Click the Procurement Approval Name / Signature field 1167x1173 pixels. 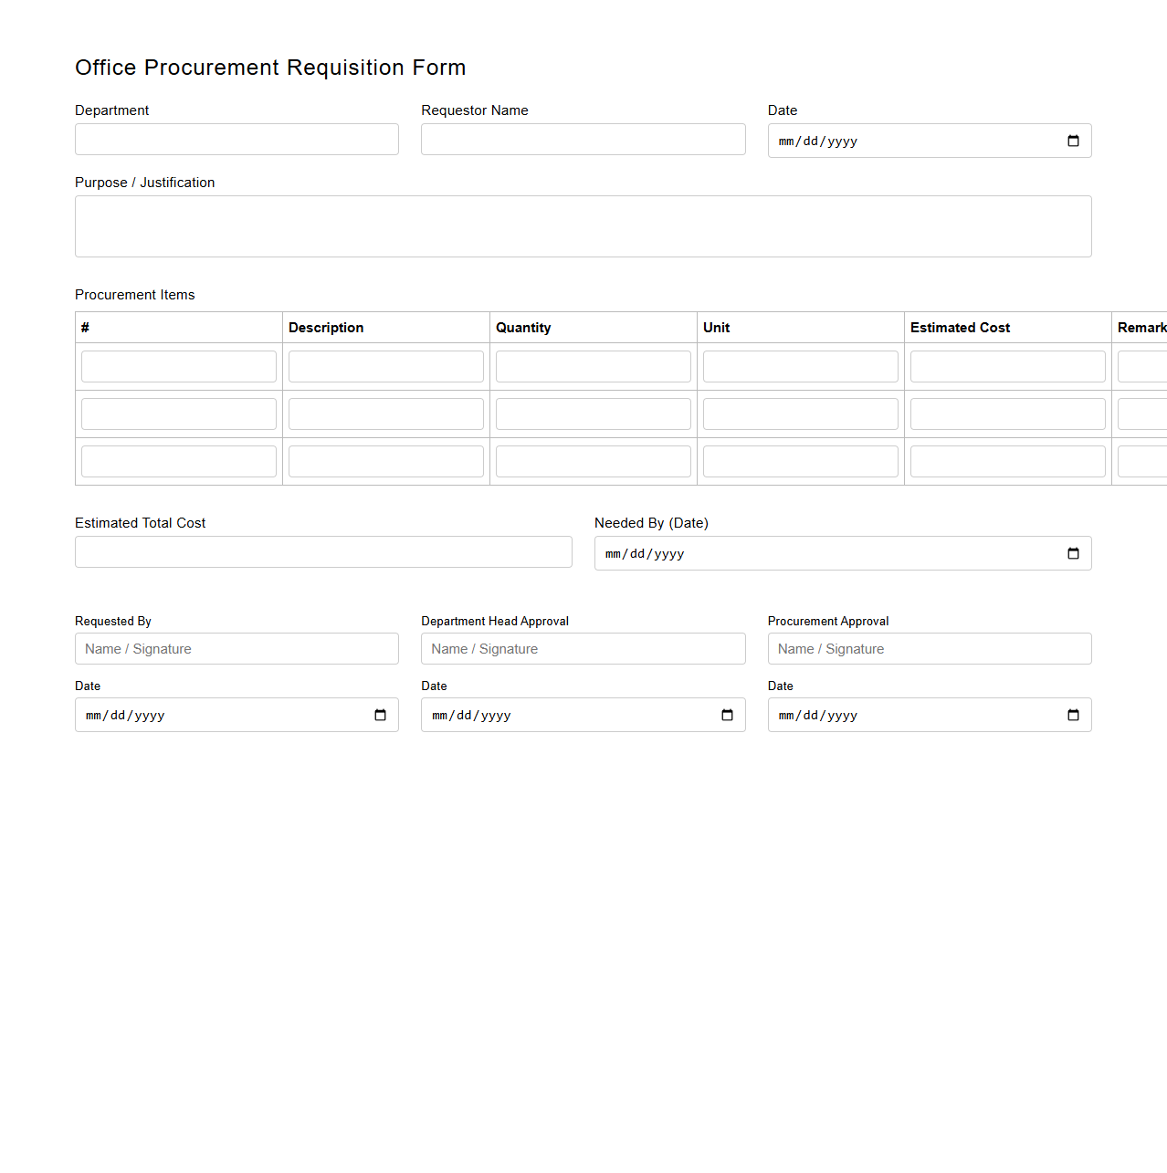[929, 648]
